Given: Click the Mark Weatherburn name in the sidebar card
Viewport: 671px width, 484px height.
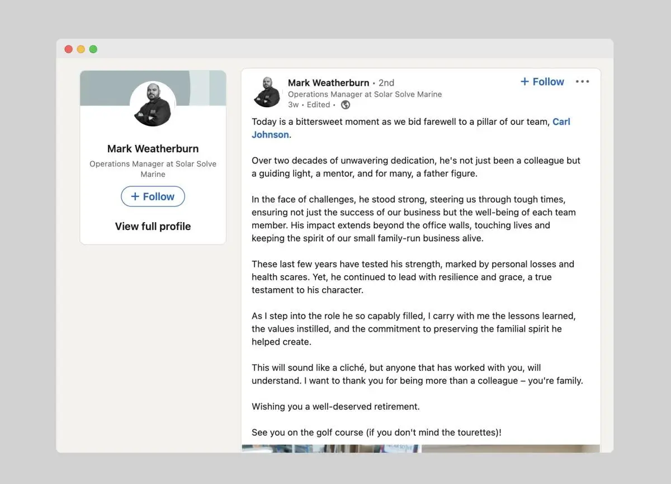Looking at the screenshot, I should [153, 148].
